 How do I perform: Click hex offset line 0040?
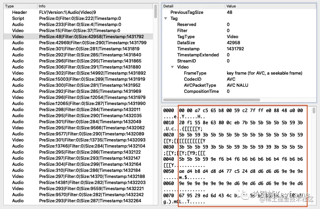[233, 159]
